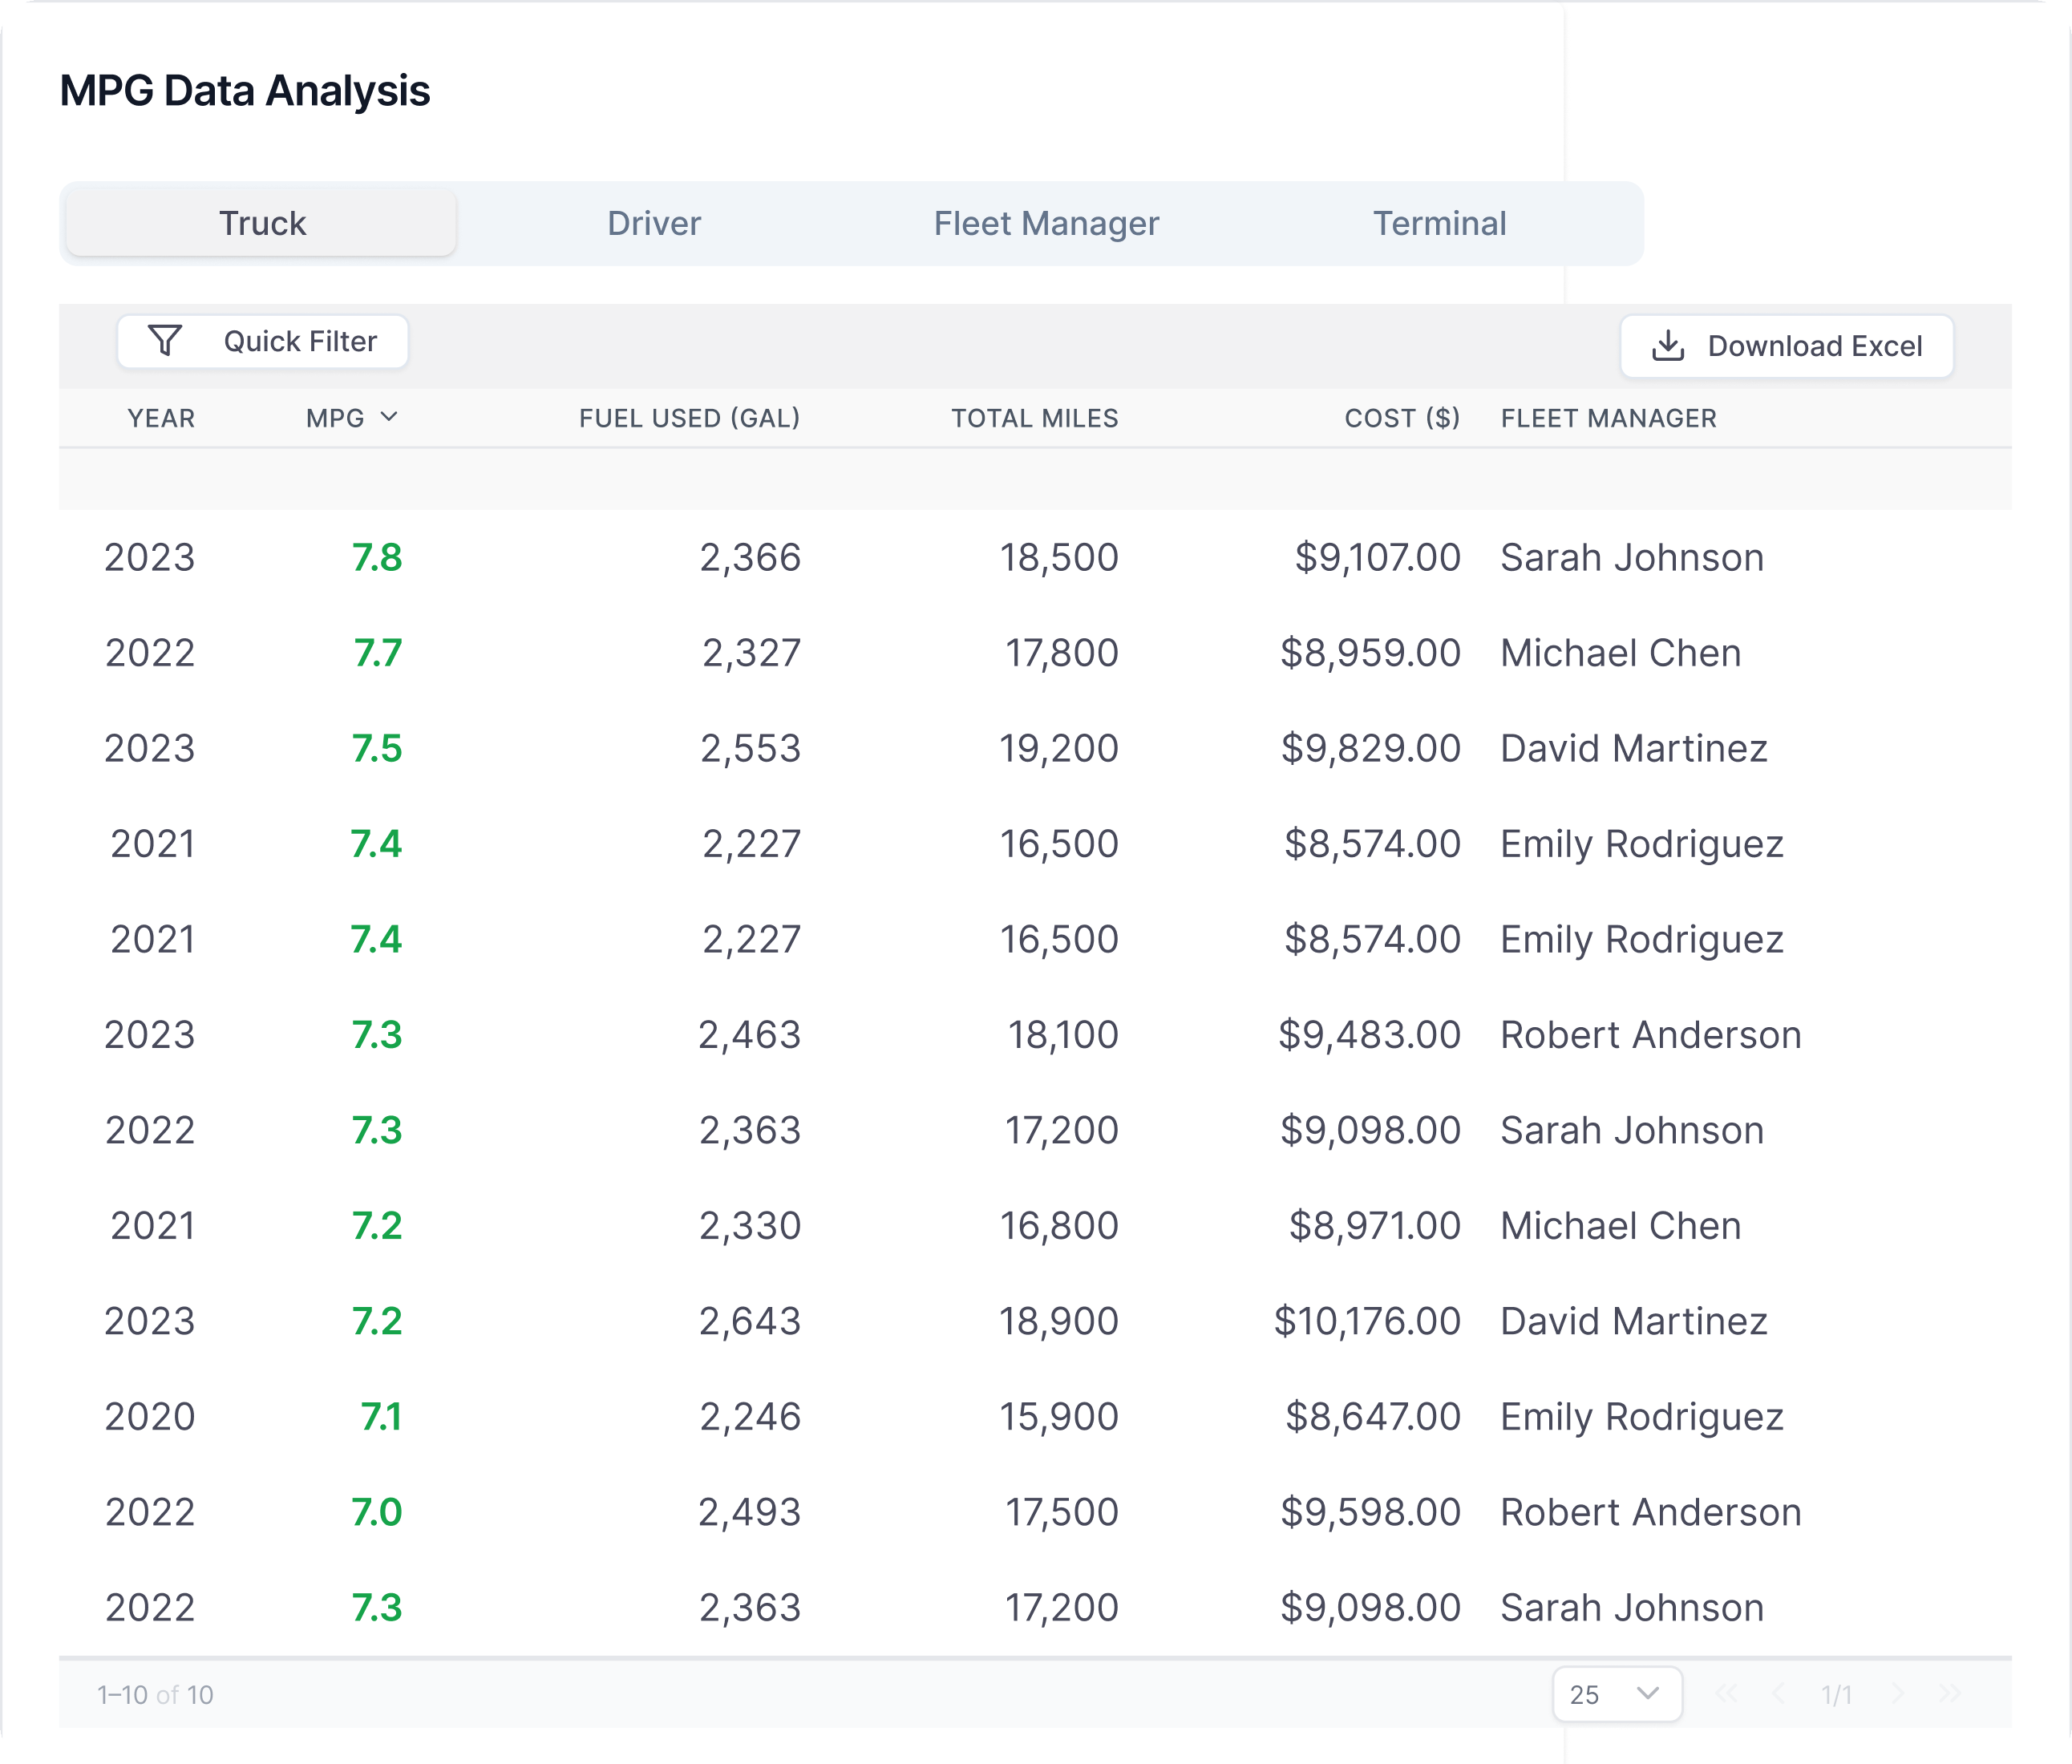Select cost cell $9,829.00
This screenshot has height=1764, width=2072.
(1370, 749)
